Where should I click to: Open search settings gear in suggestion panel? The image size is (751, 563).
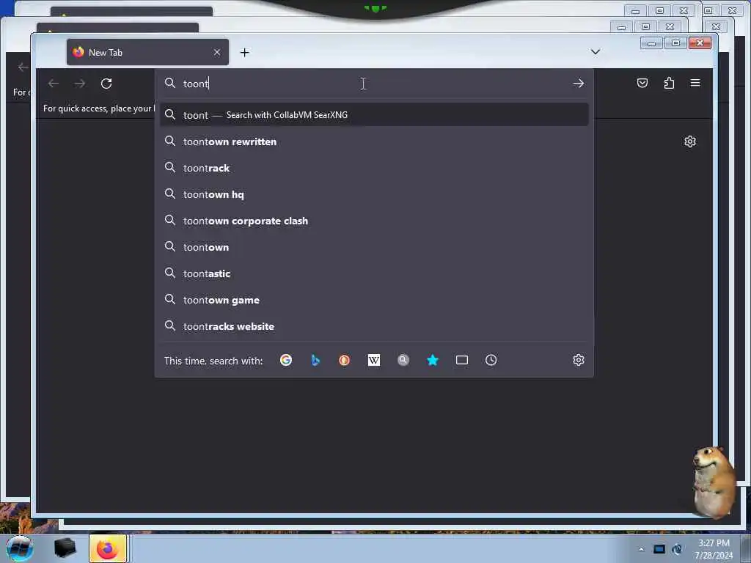pos(579,360)
